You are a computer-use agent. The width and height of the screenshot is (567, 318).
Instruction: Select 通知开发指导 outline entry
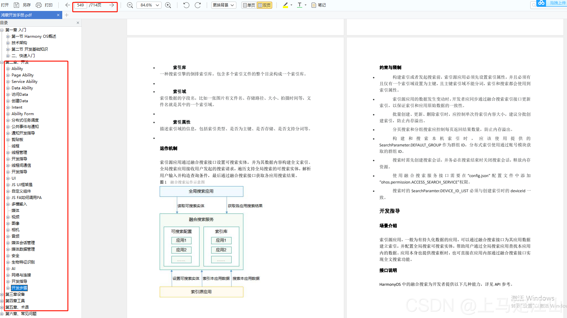click(x=23, y=133)
